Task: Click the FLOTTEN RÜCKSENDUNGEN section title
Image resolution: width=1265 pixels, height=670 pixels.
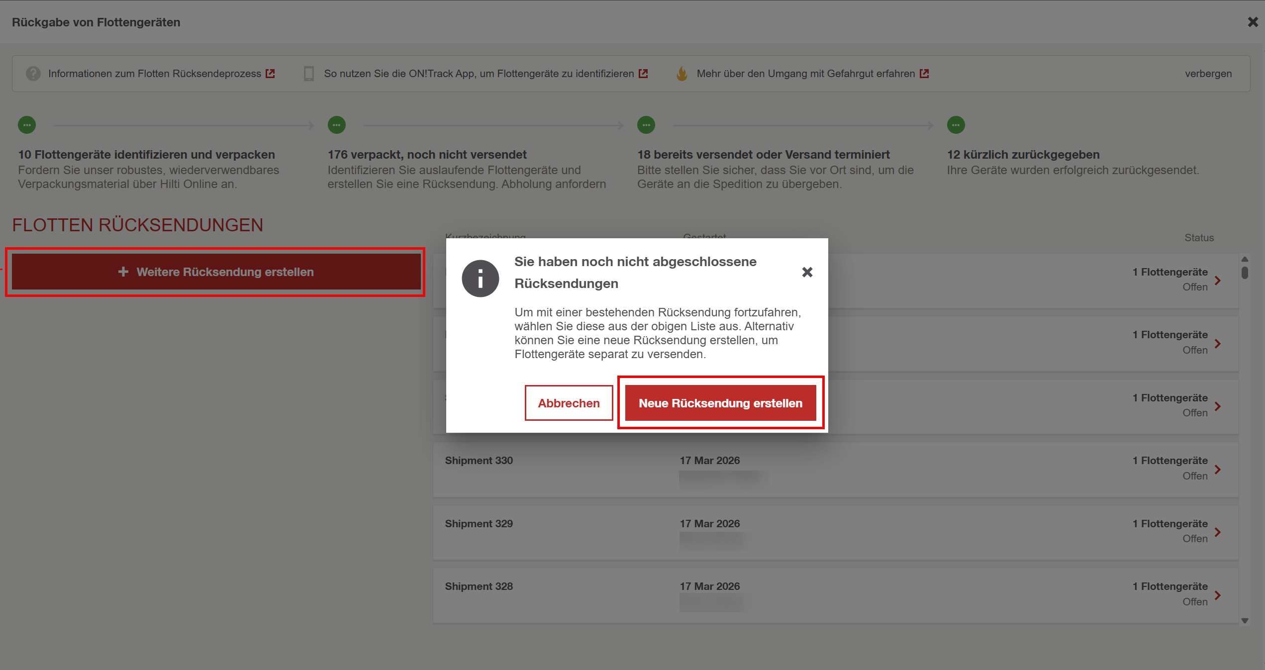Action: tap(138, 225)
